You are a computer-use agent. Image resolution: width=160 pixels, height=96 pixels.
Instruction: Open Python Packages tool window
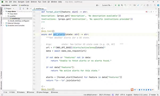click(x=43, y=92)
